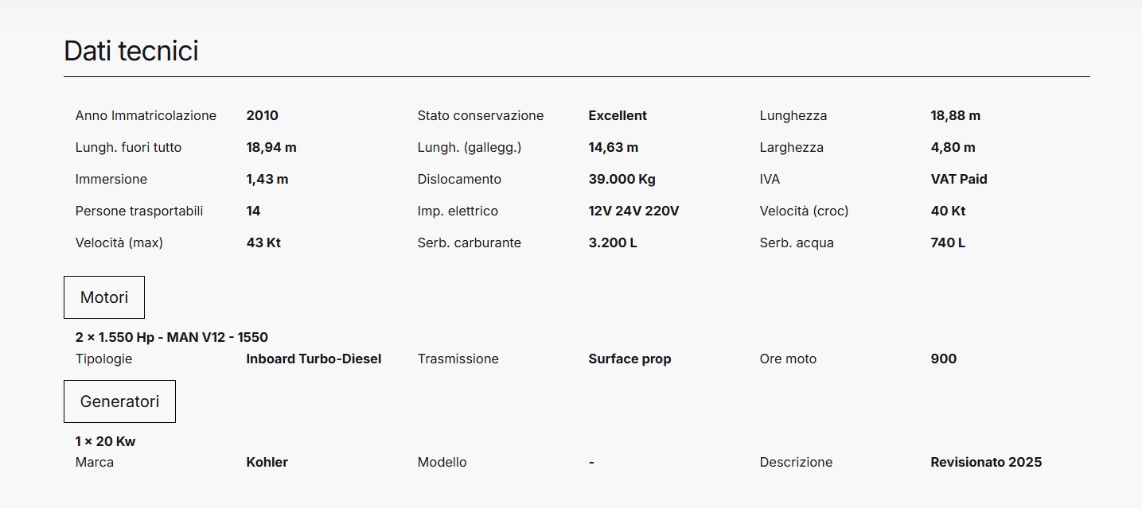Click the Dislocamento 39.000 Kg value
This screenshot has height=508, width=1142.
click(622, 179)
